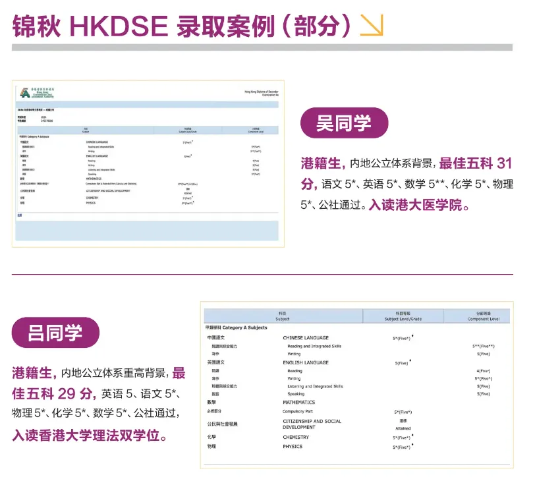533x481 pixels.
Task: Select the 吴同学 purple badge
Action: [x=345, y=123]
